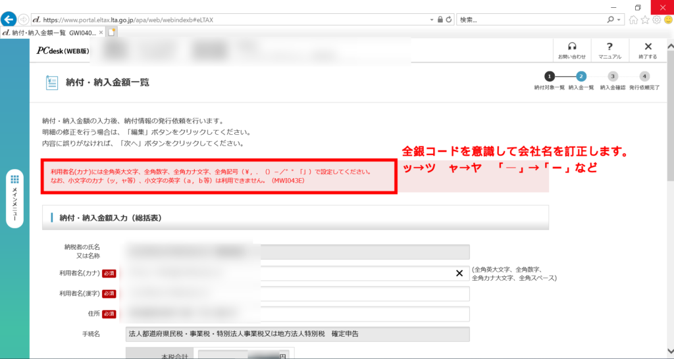Click step 3 納入金確認 indicator

[612, 76]
